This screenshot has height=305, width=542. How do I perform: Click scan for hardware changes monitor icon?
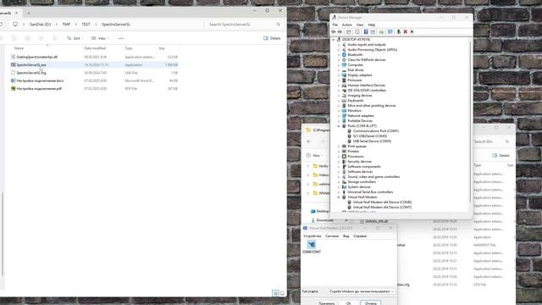390,32
